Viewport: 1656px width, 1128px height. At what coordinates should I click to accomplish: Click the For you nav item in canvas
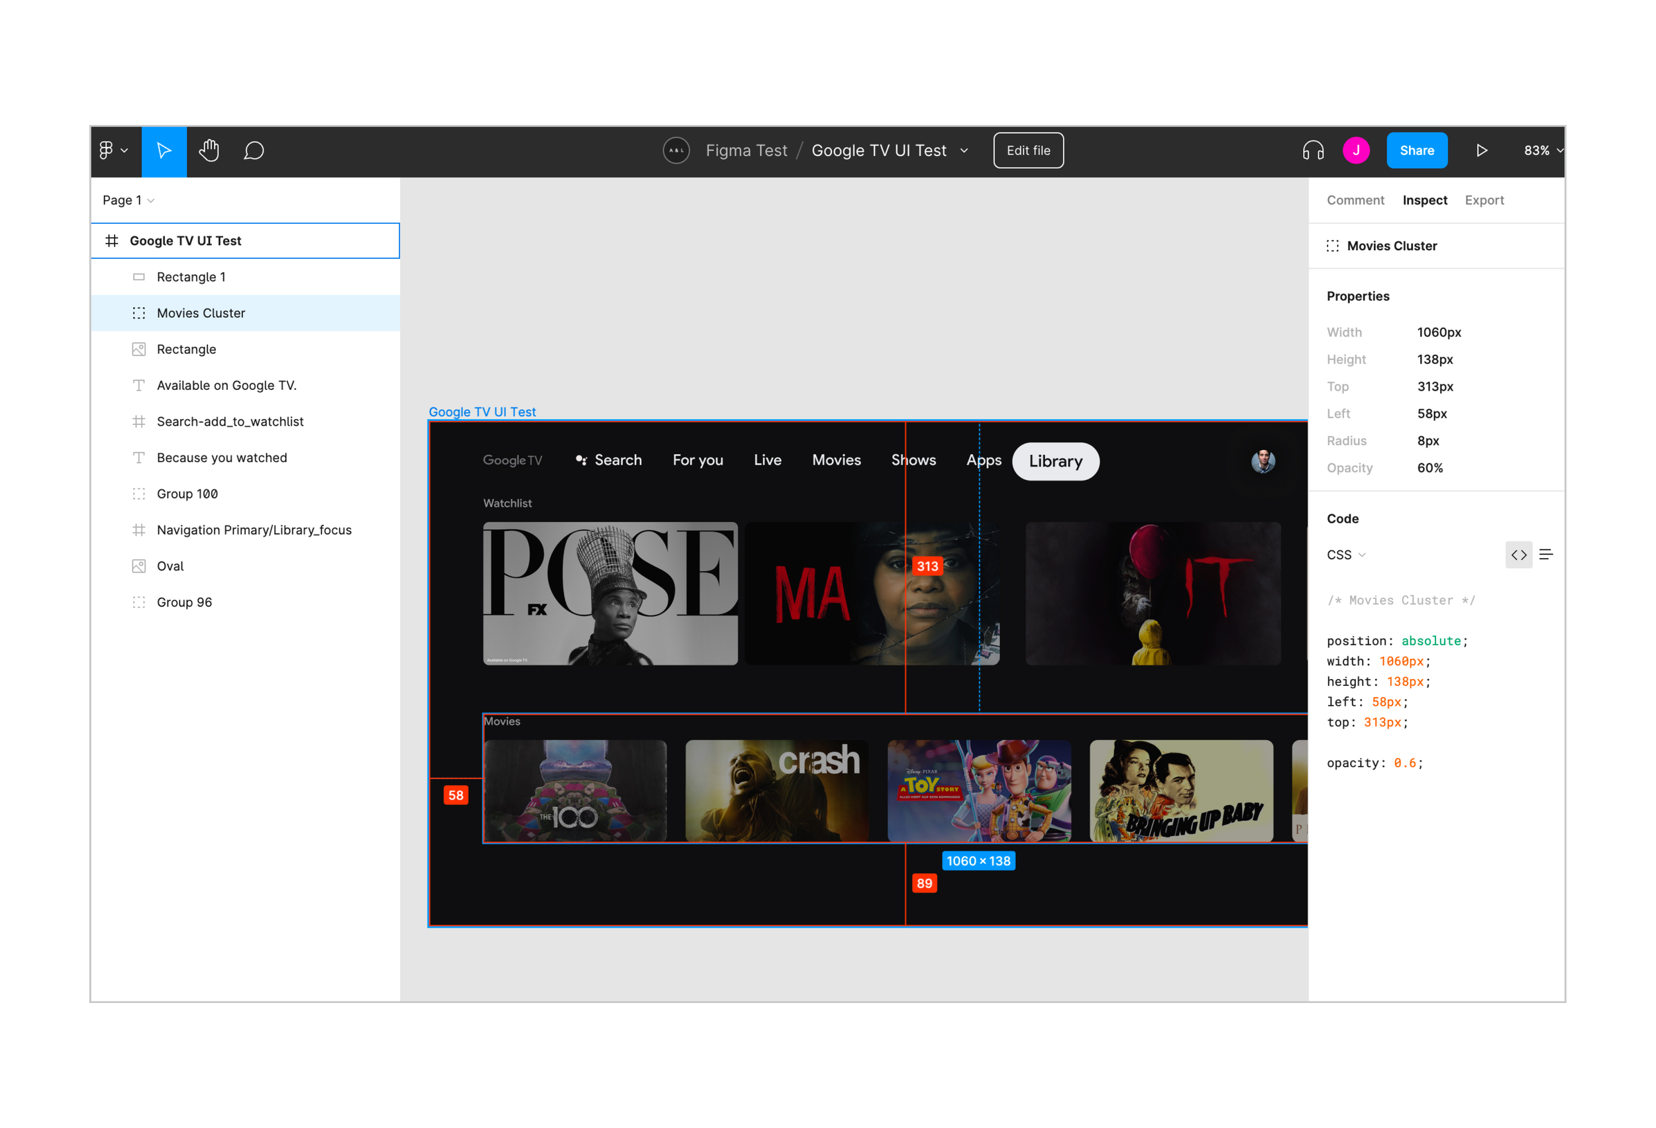click(698, 460)
